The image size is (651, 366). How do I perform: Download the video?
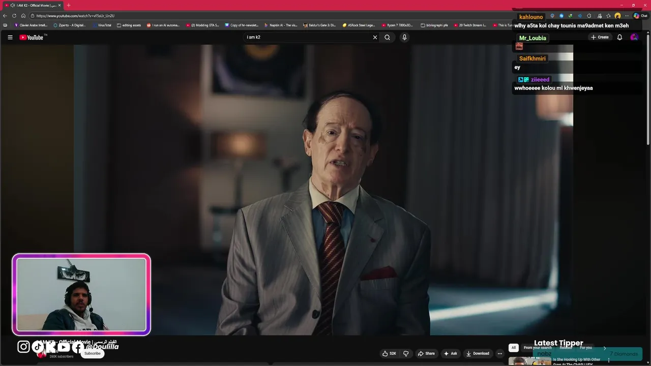coord(478,353)
